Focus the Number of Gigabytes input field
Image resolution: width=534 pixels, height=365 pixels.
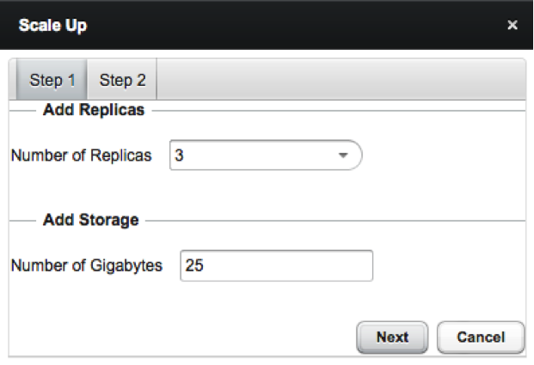276,266
